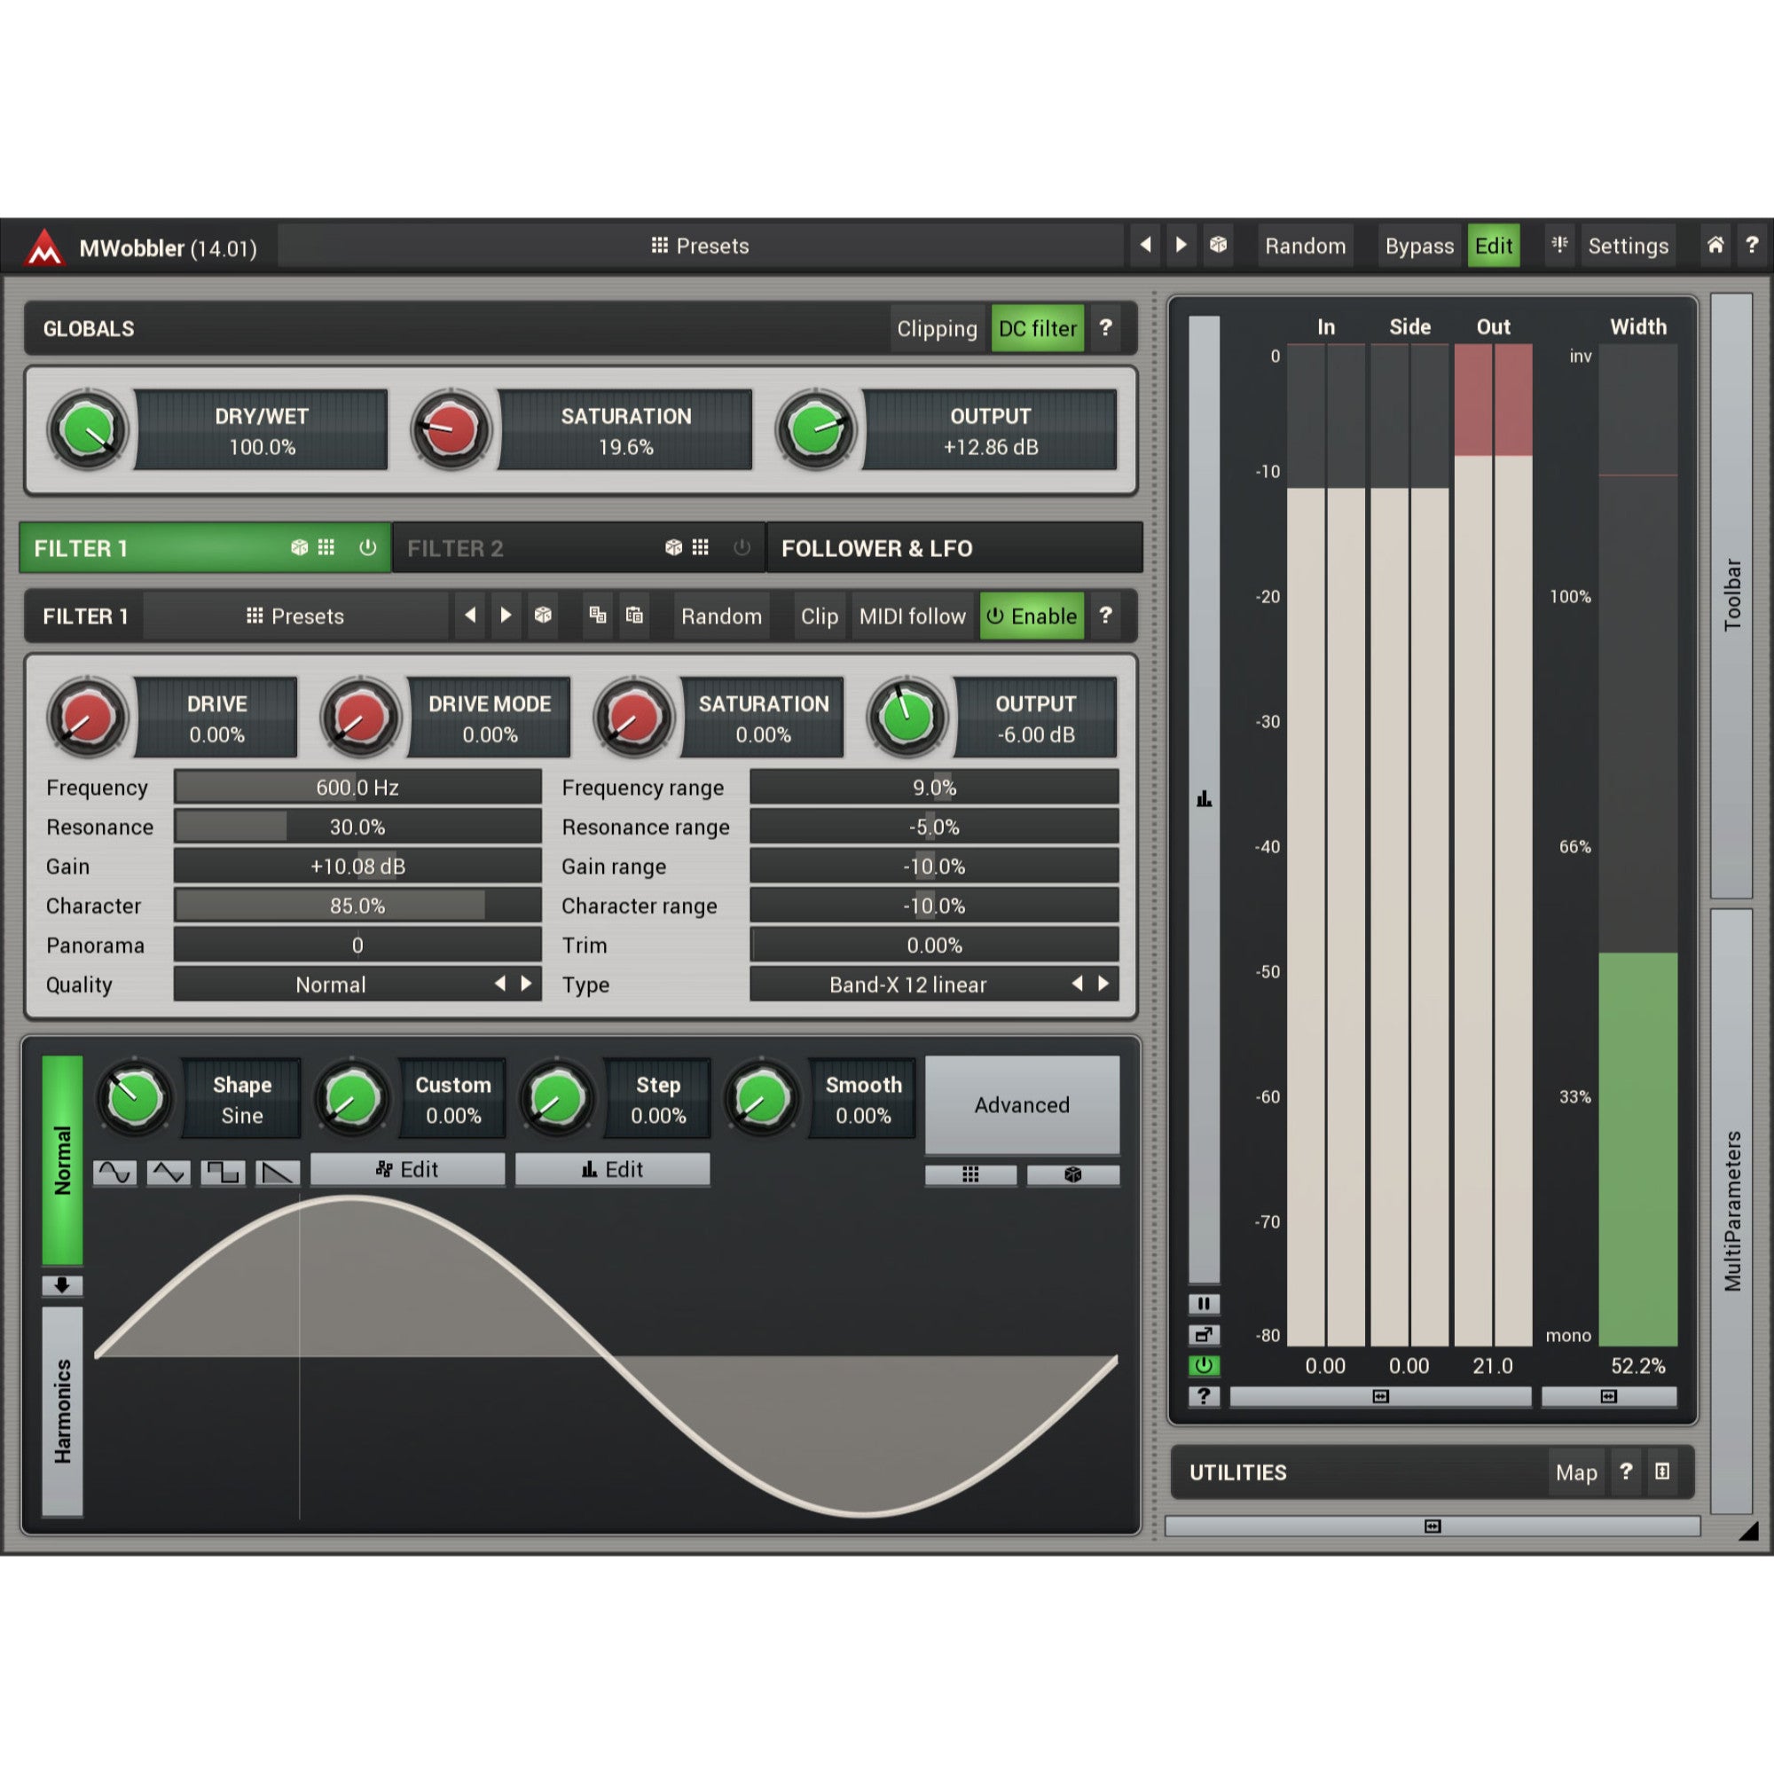Switch to the FOLLOWER & LFO tab

(x=954, y=547)
